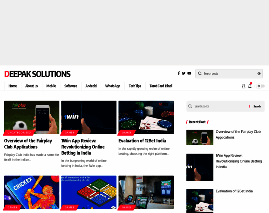Open the Twitter social icon

tap(184, 73)
